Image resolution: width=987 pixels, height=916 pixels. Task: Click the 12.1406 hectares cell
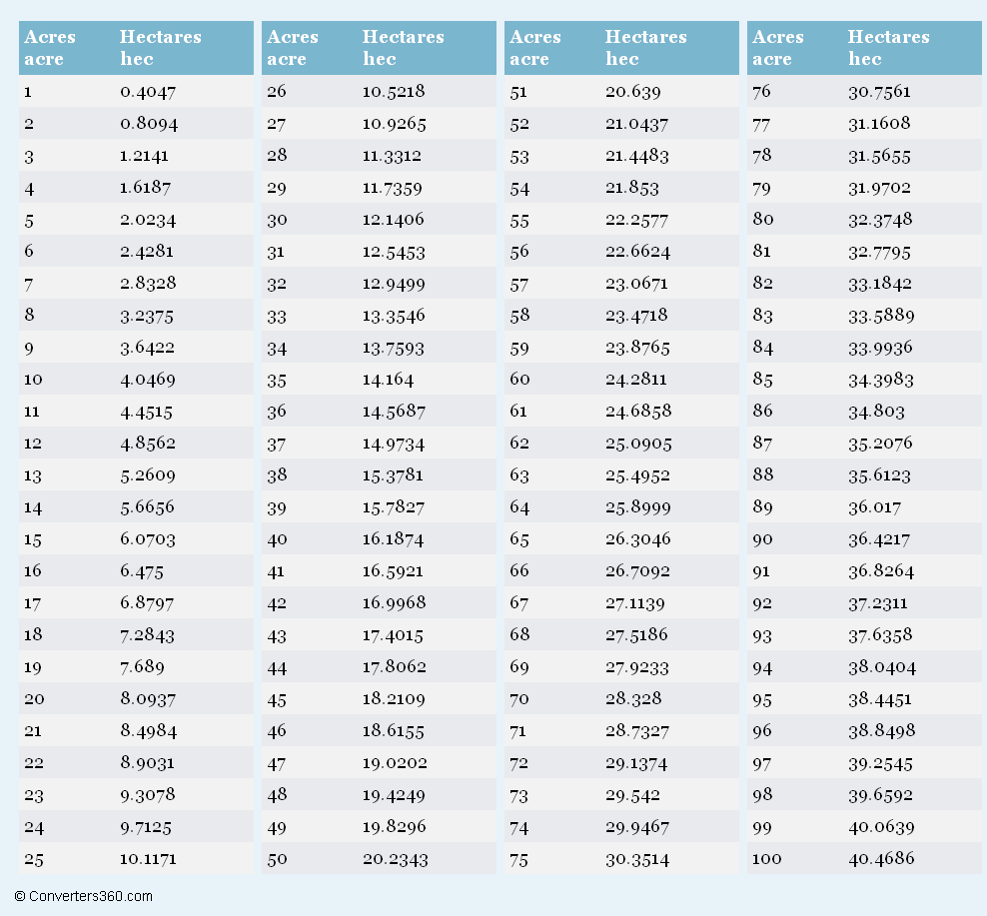coord(394,220)
